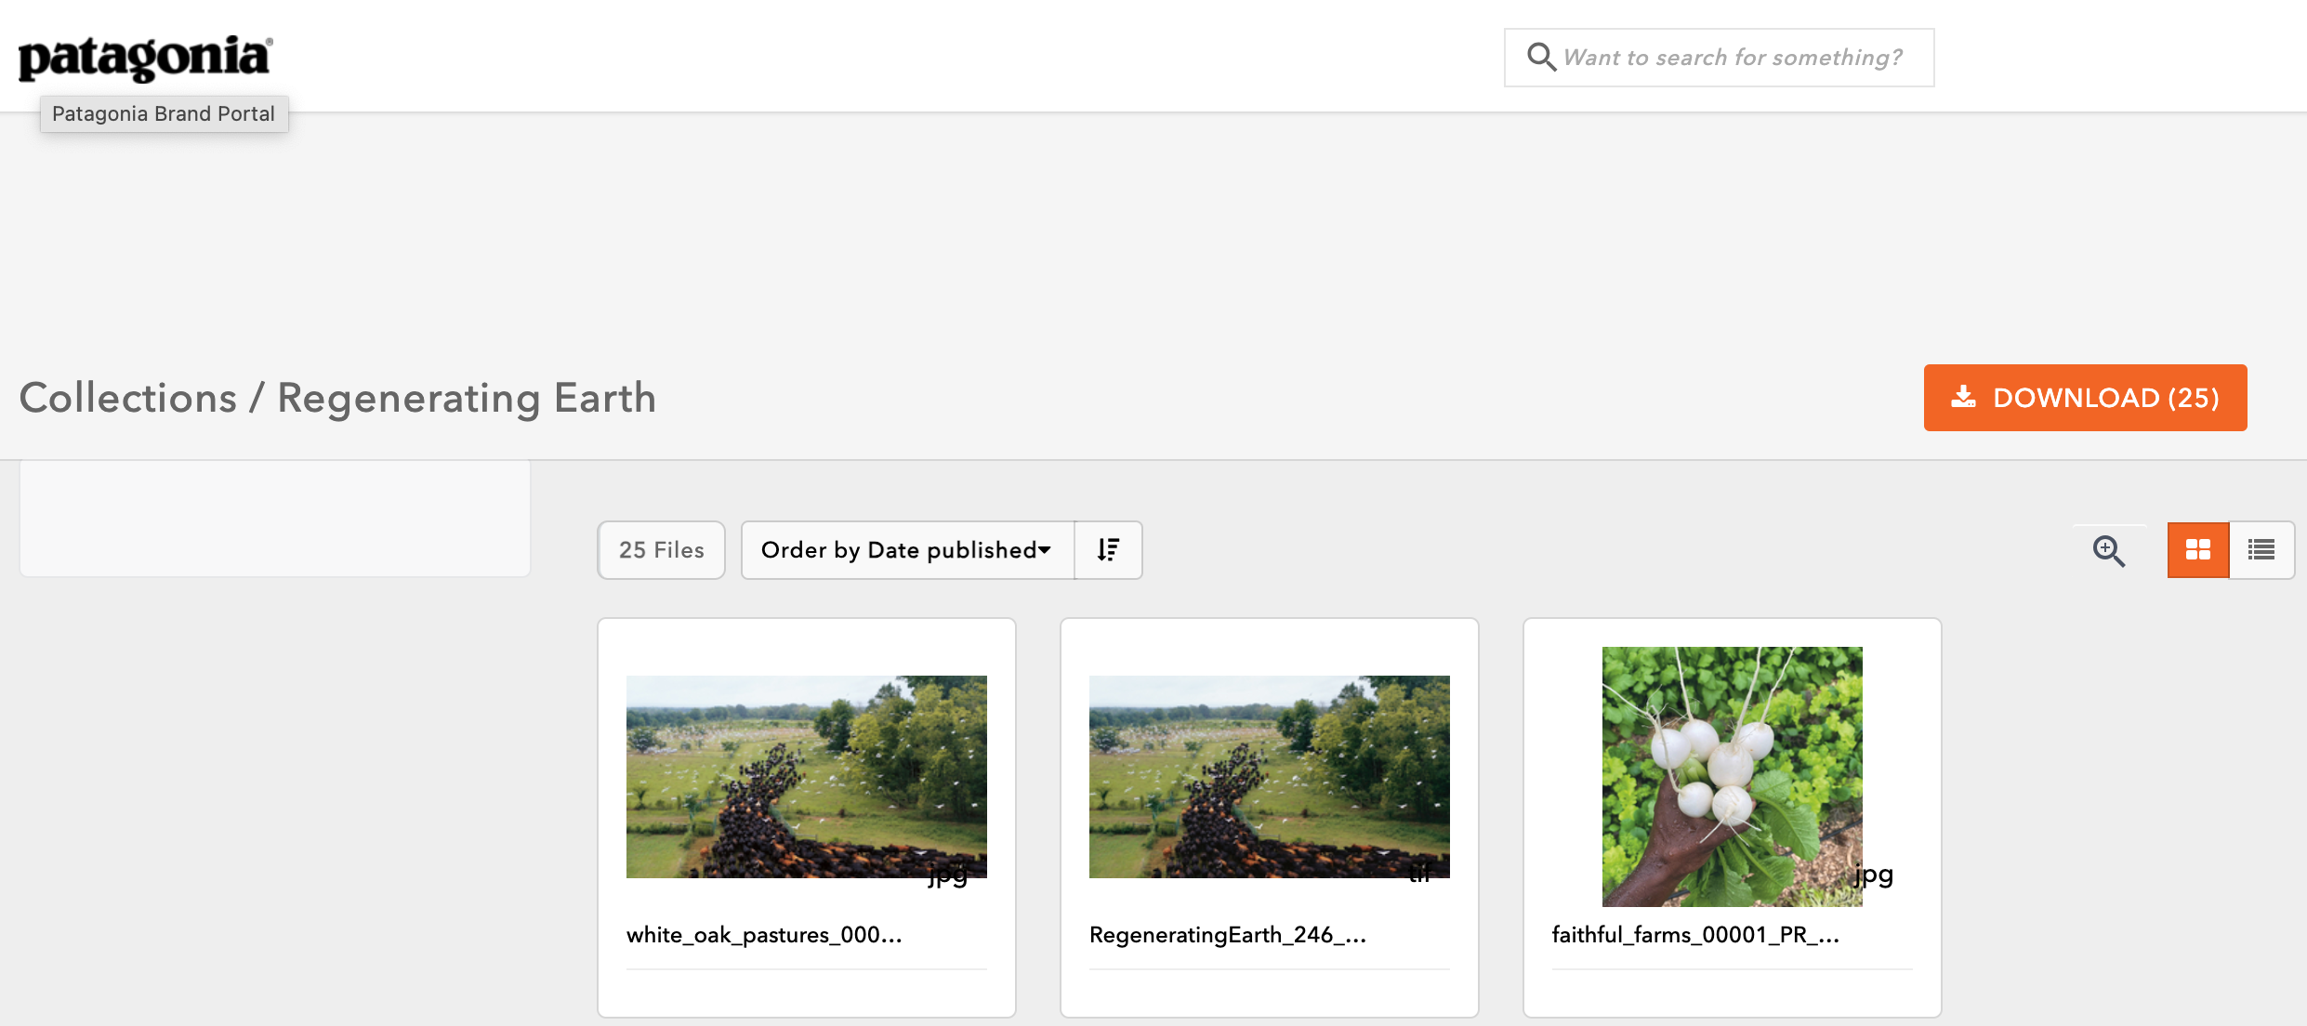
Task: Switch to list view
Action: pos(2261,550)
